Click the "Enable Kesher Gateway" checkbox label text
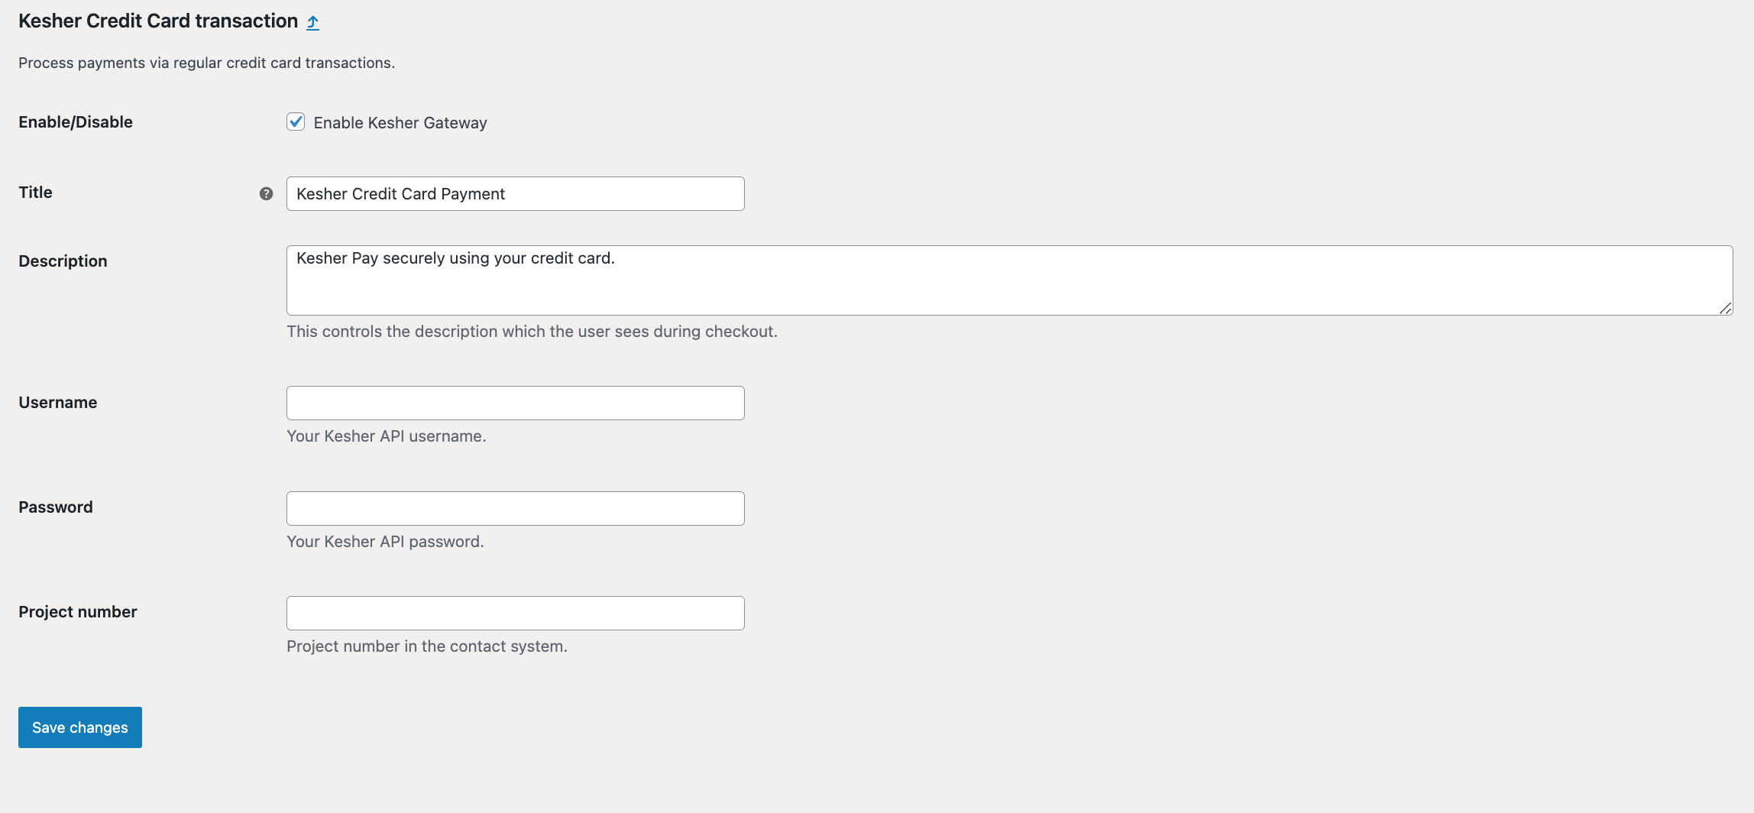This screenshot has height=813, width=1754. tap(400, 123)
